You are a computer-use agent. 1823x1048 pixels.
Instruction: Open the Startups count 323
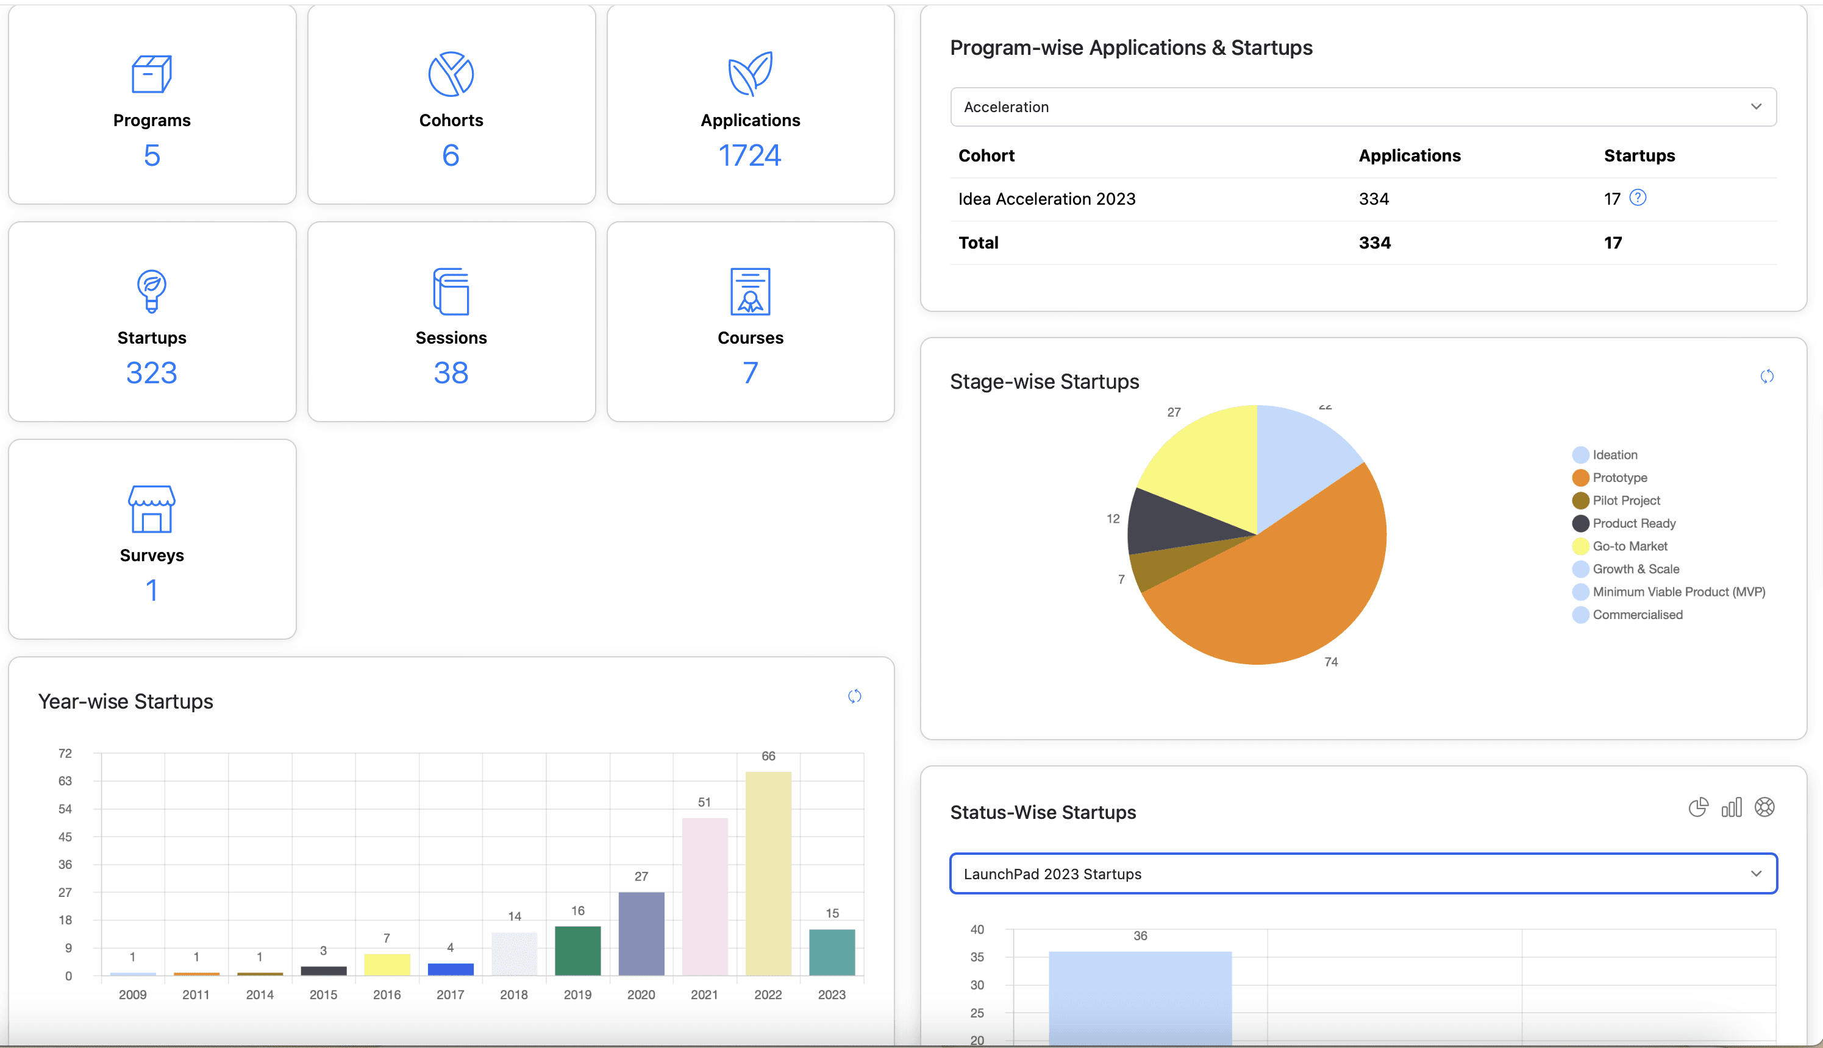click(x=151, y=373)
